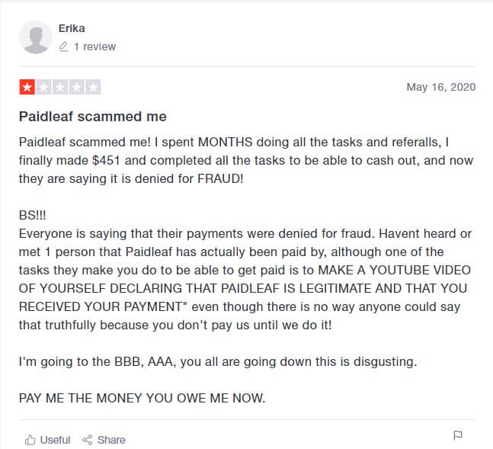
Task: Click the third gray star
Action: coord(60,87)
